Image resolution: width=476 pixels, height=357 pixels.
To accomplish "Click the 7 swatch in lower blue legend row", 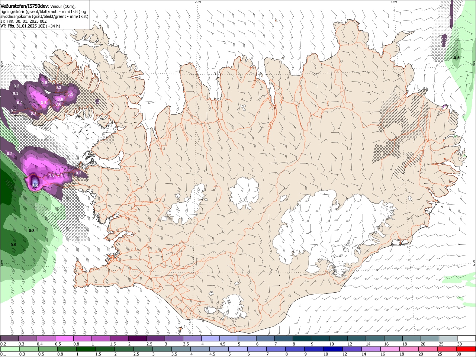I will [x=276, y=349].
